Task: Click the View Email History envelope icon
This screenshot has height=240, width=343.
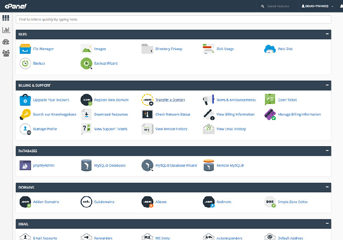Action: point(208,129)
